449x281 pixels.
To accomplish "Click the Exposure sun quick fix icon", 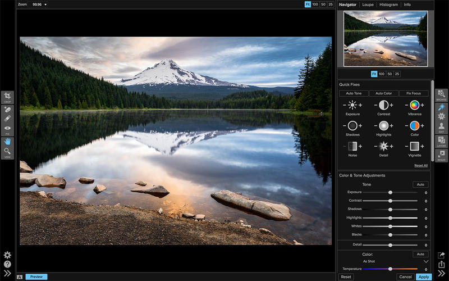I will point(352,105).
